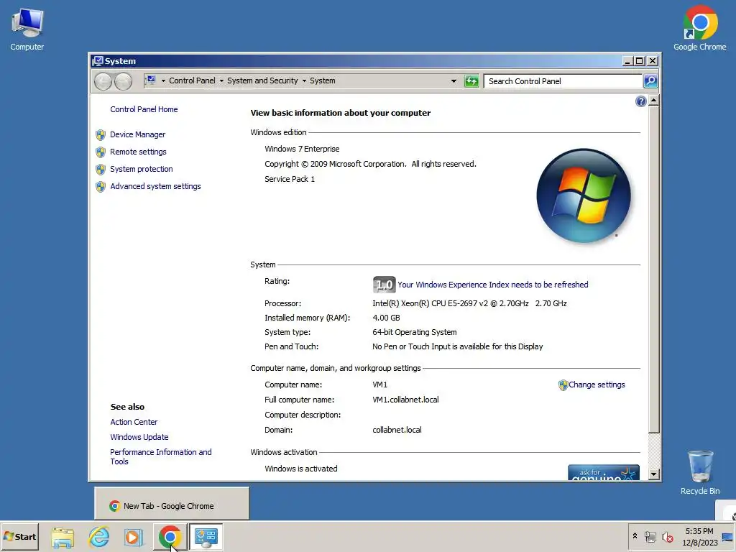Open Windows Explorer from taskbar
Screen dimensions: 736x552
click(63, 537)
